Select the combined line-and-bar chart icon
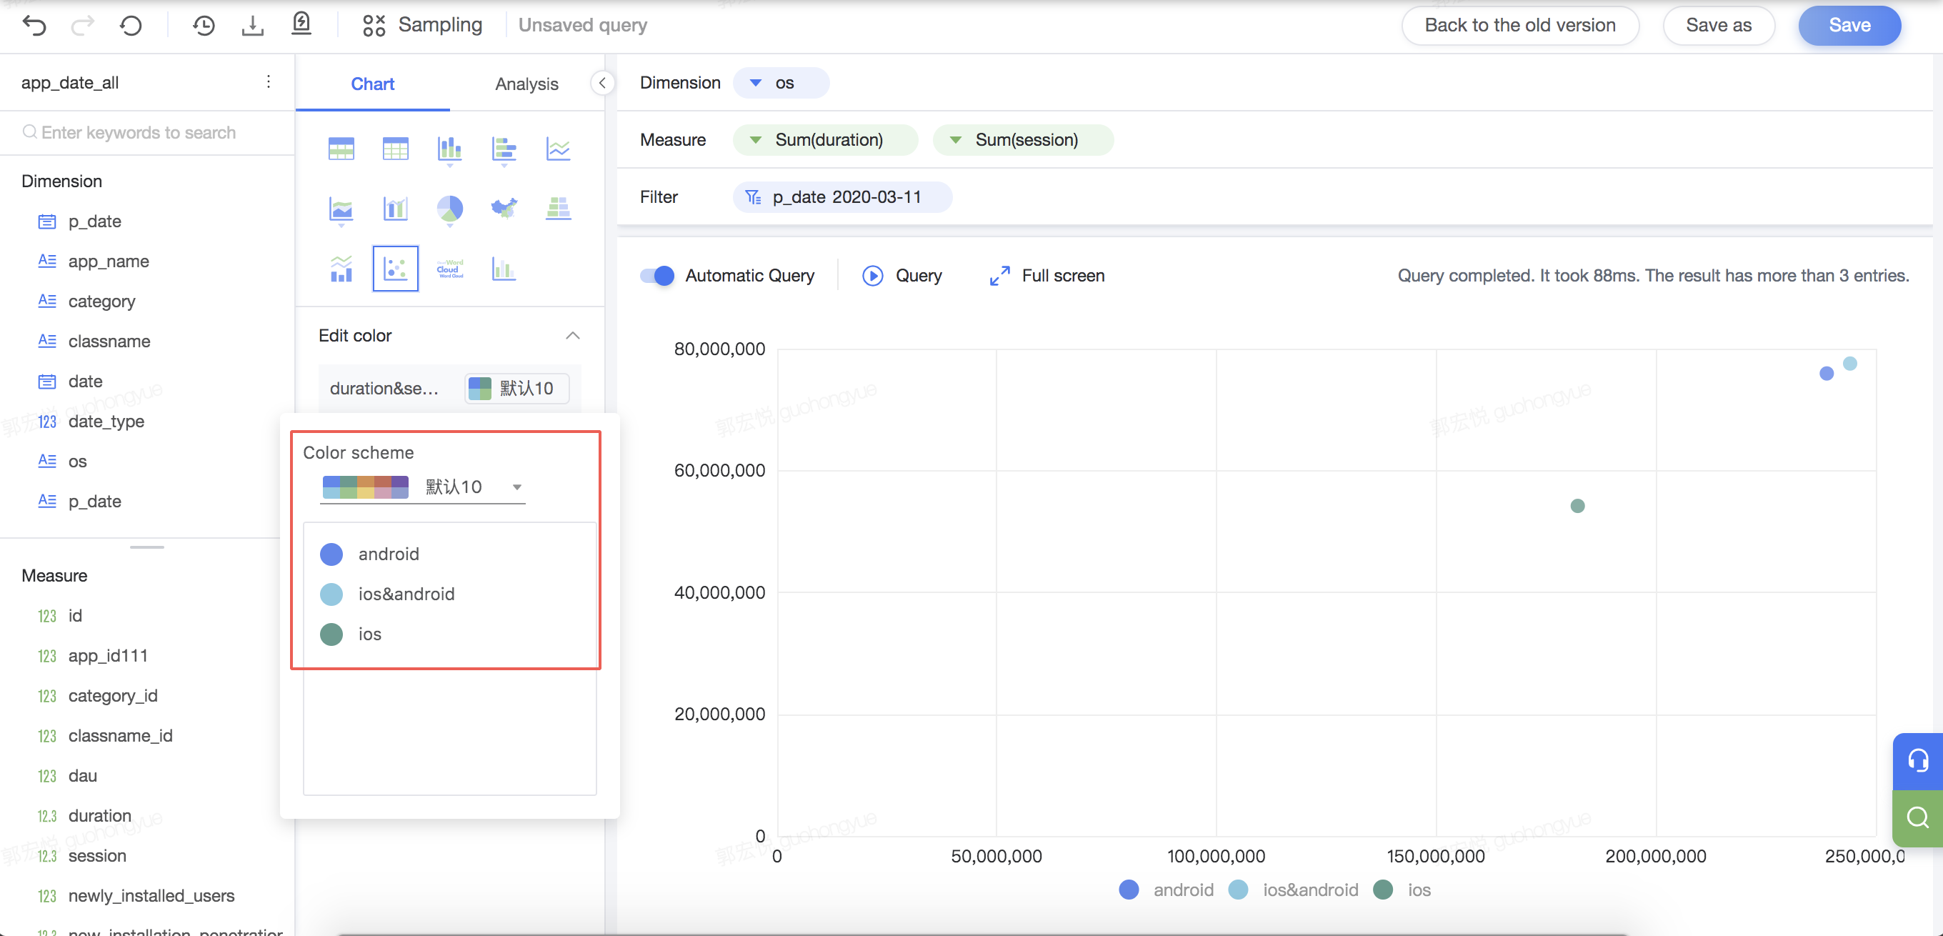1943x936 pixels. tap(341, 268)
